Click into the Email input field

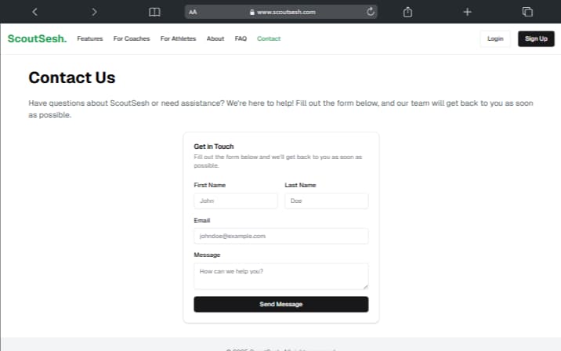[280, 236]
